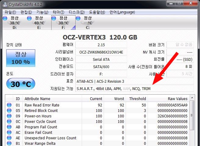This screenshot has width=200, height=146.
Task: Click the power-on count field 8 회
Action: tap(180, 67)
